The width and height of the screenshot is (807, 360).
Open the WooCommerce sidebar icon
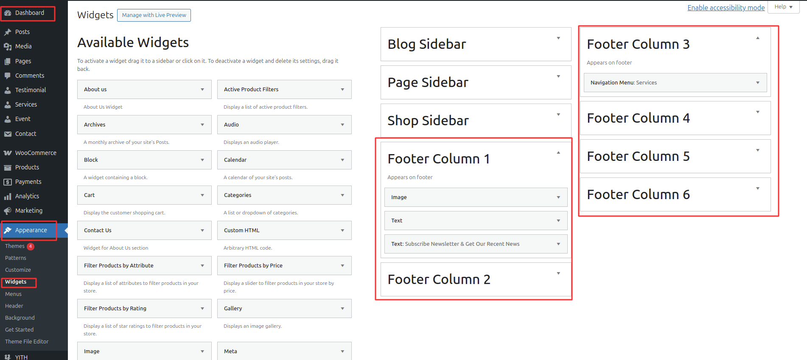pos(8,152)
